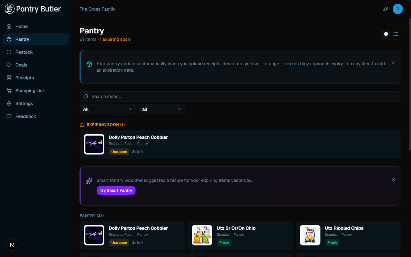Open the Feedback link
Image resolution: width=411 pixels, height=257 pixels.
[26, 116]
